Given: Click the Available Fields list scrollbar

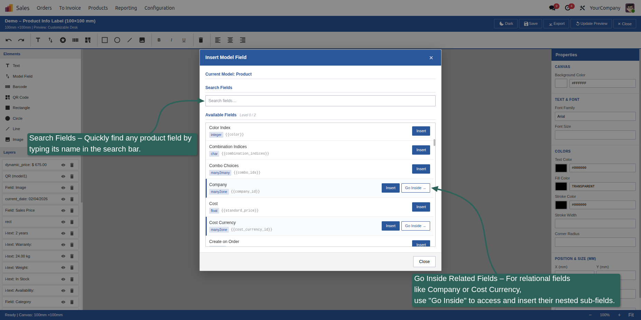Looking at the screenshot, I should [434, 143].
